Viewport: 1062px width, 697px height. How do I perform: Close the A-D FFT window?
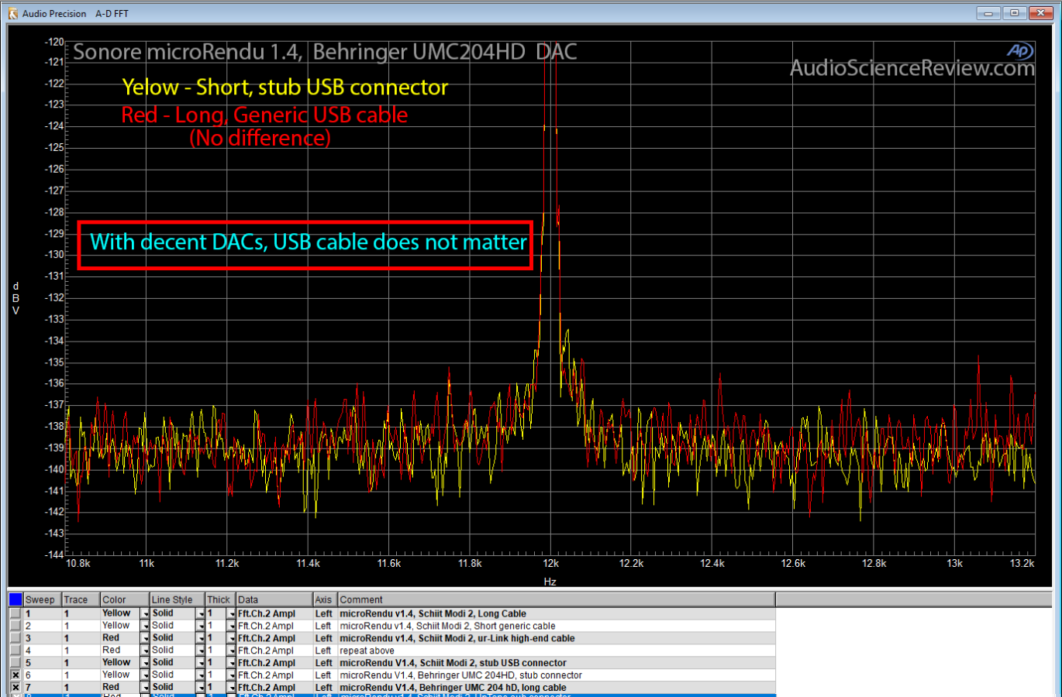point(1040,12)
